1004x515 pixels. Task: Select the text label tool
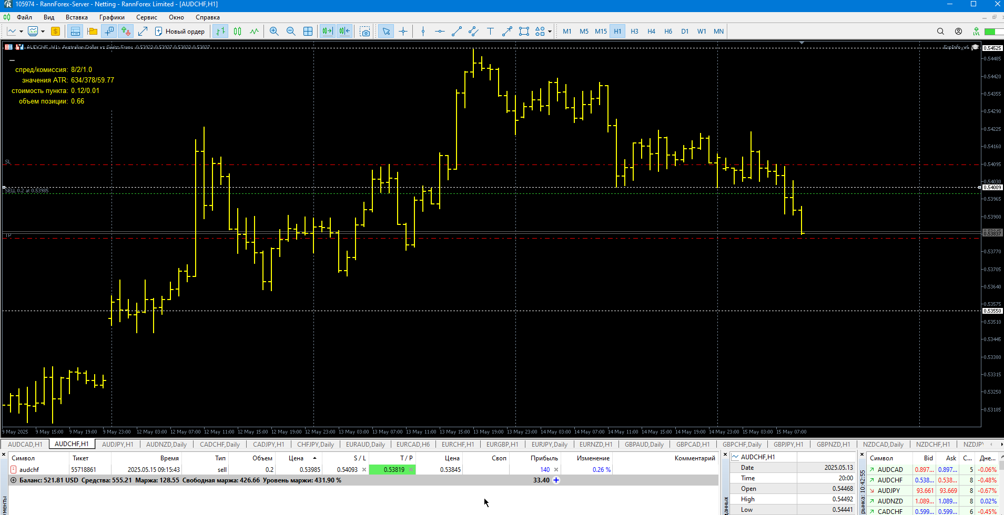coord(490,32)
